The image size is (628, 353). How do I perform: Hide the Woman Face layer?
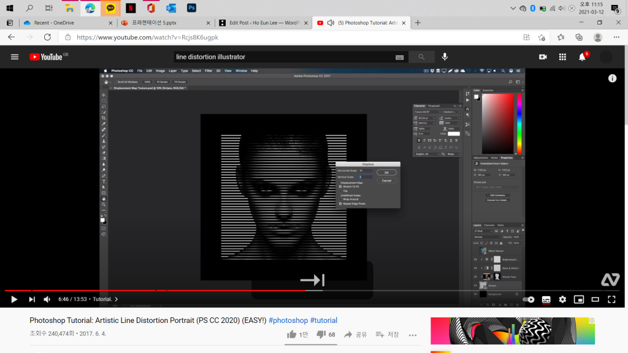click(x=475, y=276)
